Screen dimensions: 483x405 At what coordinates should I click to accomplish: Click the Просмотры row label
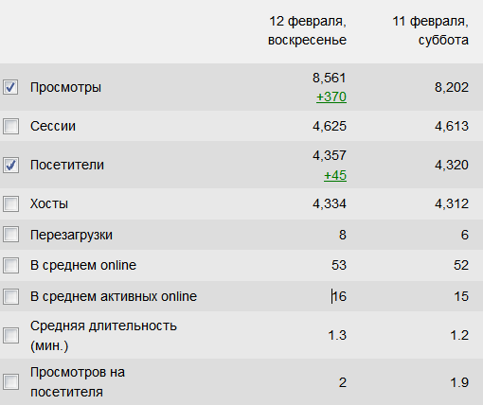[65, 88]
